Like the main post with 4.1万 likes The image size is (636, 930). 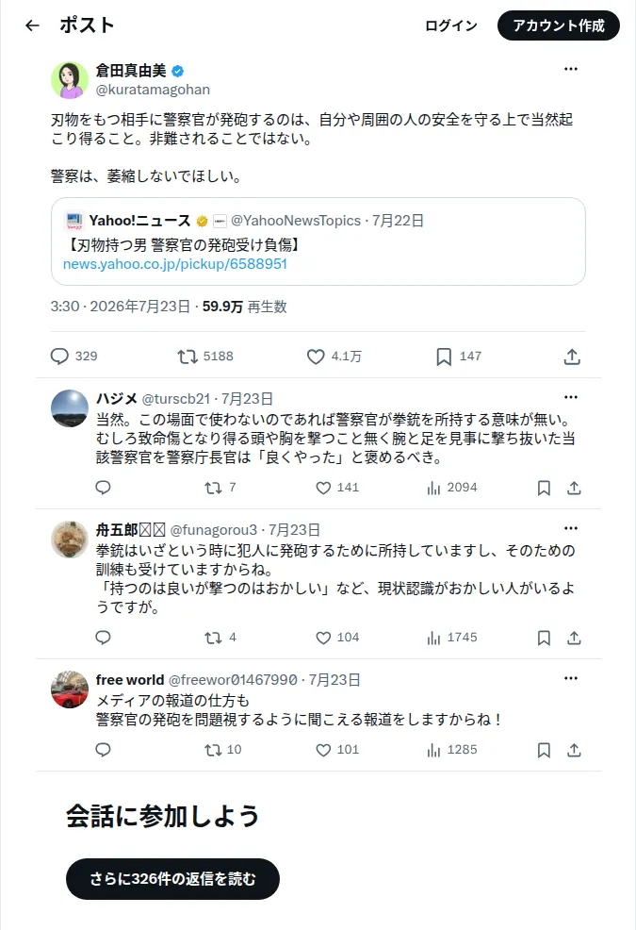point(334,356)
